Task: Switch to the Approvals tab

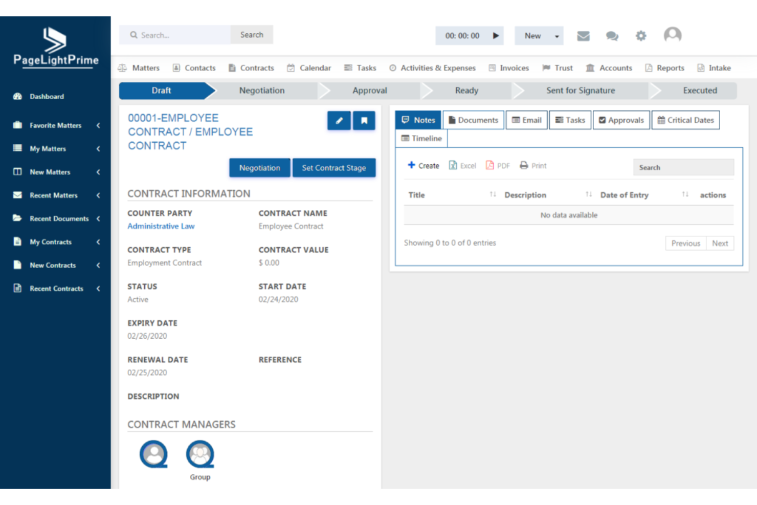Action: point(621,120)
